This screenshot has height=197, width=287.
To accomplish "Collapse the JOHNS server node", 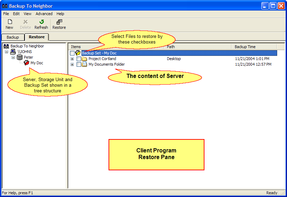I will [6, 52].
